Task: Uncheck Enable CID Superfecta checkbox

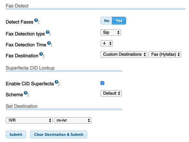Action: coord(102,83)
